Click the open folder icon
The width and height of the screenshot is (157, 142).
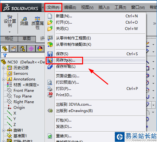(50, 22)
